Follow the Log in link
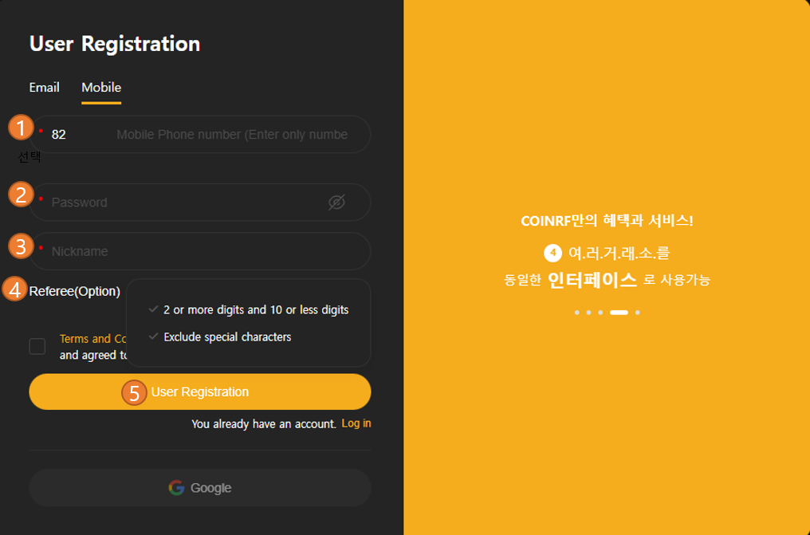Viewport: 810px width, 535px height. (356, 423)
